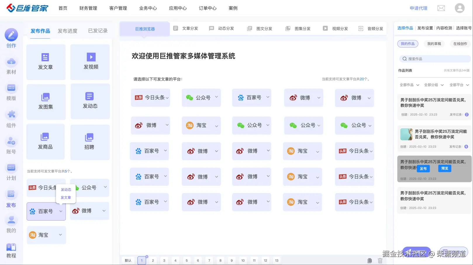Select the 选择账号 step tab
The height and width of the screenshot is (265, 473).
click(464, 28)
